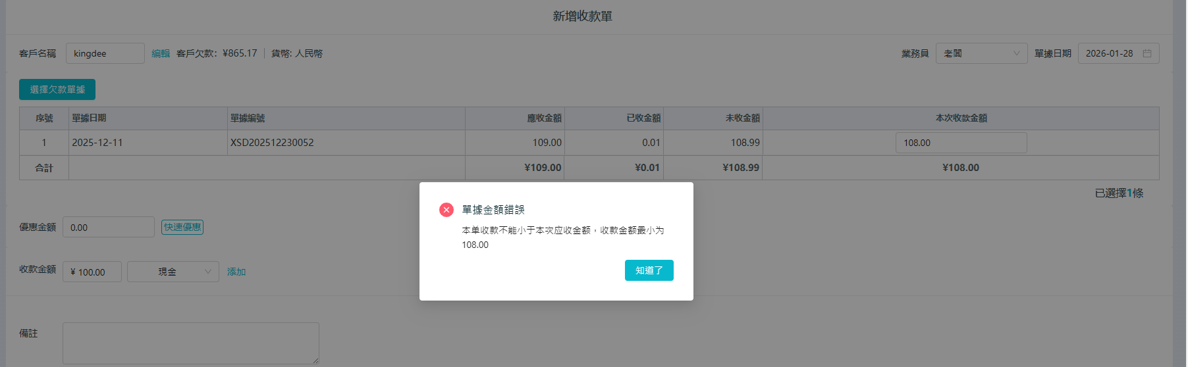Click inside the 備註 text area
1188x367 pixels.
pos(190,343)
